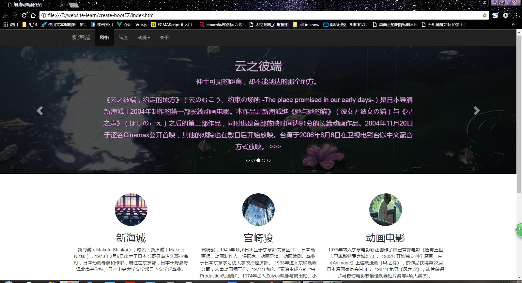The image size is (522, 283).
Task: Click the green floating badge on right edge
Action: (x=519, y=229)
